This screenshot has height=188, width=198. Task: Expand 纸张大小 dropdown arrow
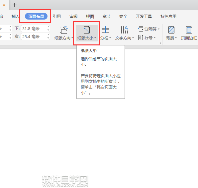click(x=95, y=38)
